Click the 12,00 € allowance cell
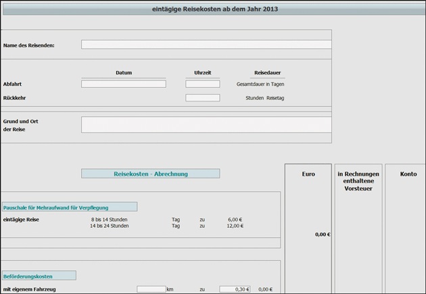The height and width of the screenshot is (294, 426). (233, 226)
